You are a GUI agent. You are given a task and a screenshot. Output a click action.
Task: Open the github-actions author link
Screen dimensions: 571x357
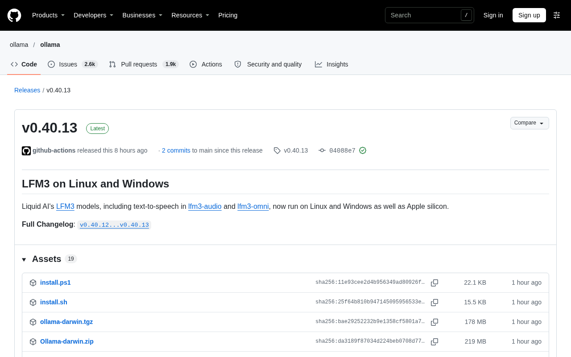(x=54, y=150)
